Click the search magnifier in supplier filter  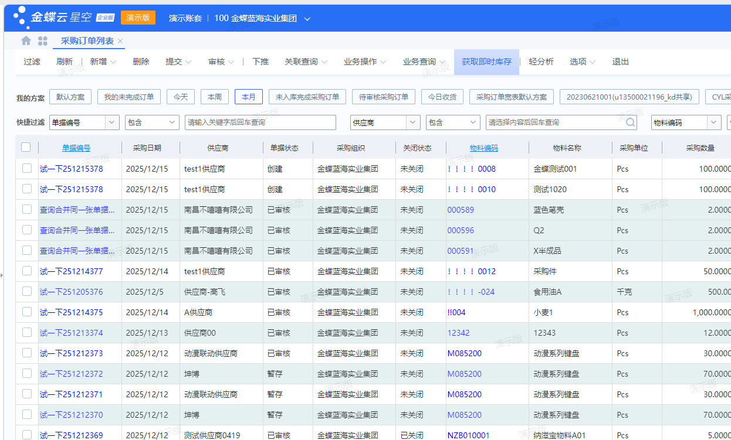pyautogui.click(x=631, y=122)
